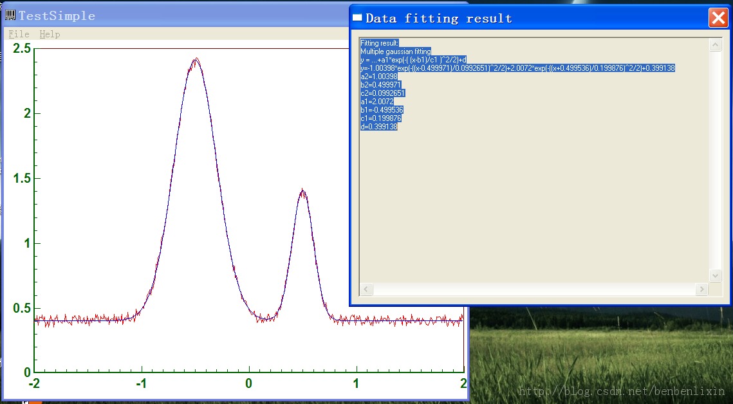This screenshot has width=733, height=404.
Task: Click the 'Multiple gaussian fitting' text line
Action: pos(395,51)
